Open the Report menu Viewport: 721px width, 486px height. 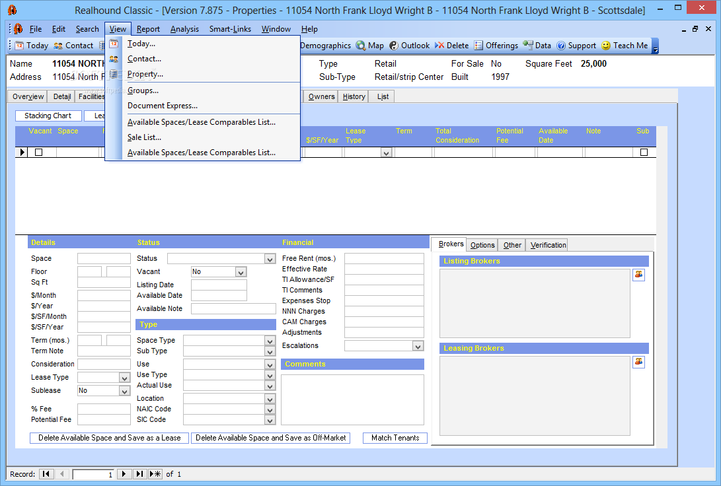(148, 29)
